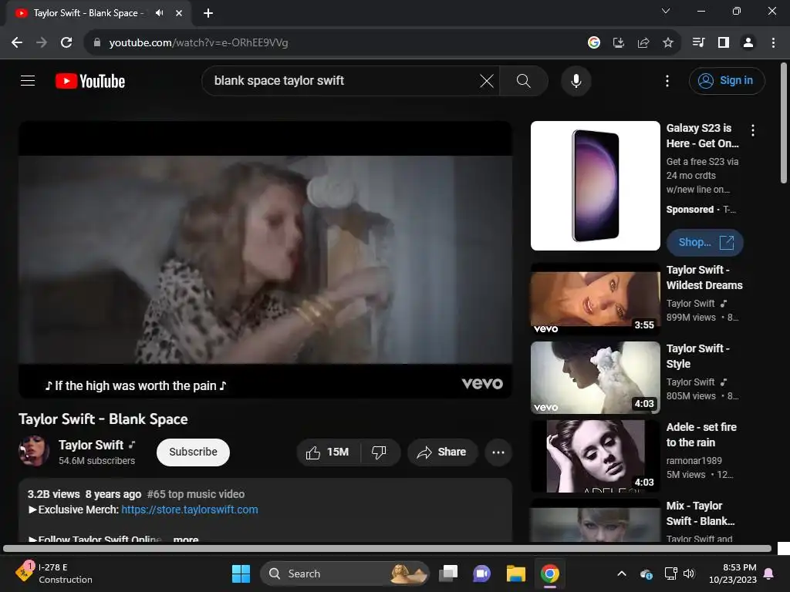Screen dimensions: 790x592
Task: Start voice search with microphone icon
Action: pyautogui.click(x=576, y=80)
